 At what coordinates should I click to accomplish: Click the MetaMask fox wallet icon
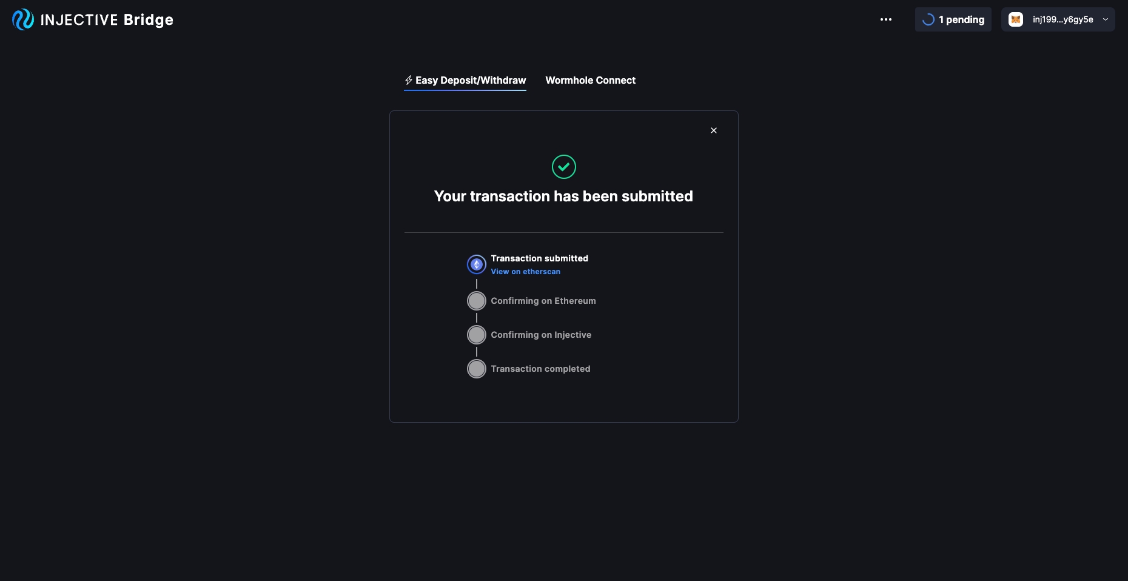click(1016, 19)
